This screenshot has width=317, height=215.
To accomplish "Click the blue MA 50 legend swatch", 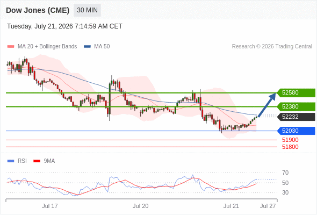I will (x=87, y=47).
